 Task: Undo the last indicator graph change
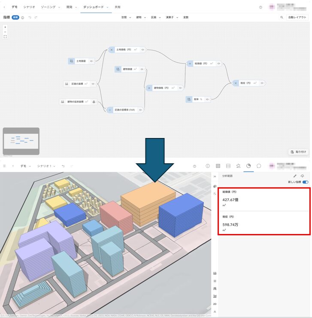pos(30,18)
